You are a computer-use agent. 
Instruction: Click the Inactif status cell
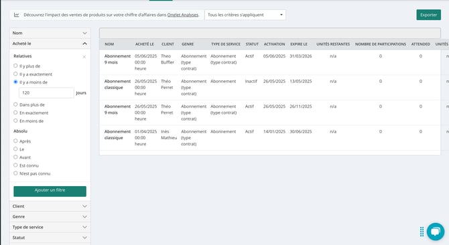(x=251, y=82)
